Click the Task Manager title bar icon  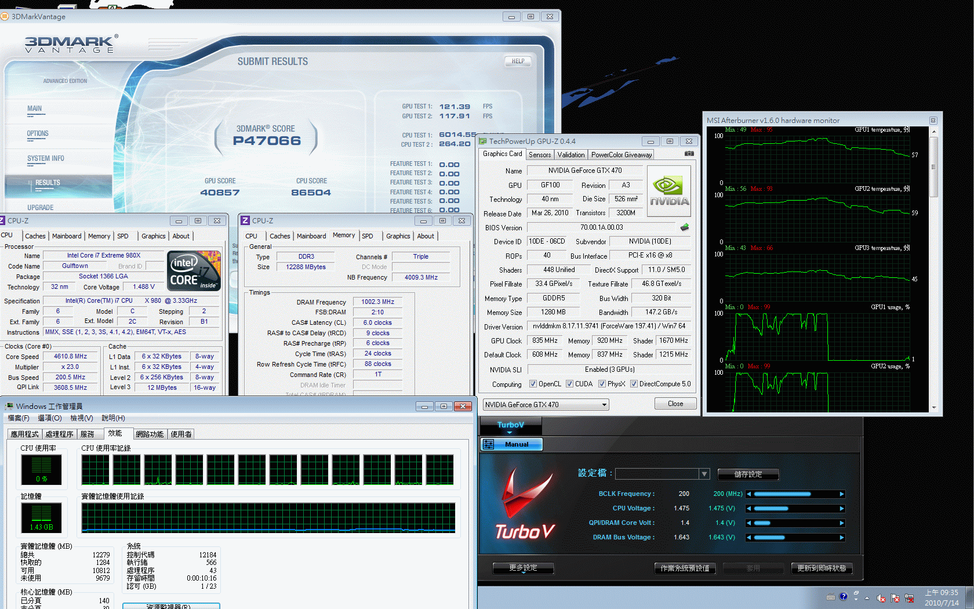pos(9,406)
